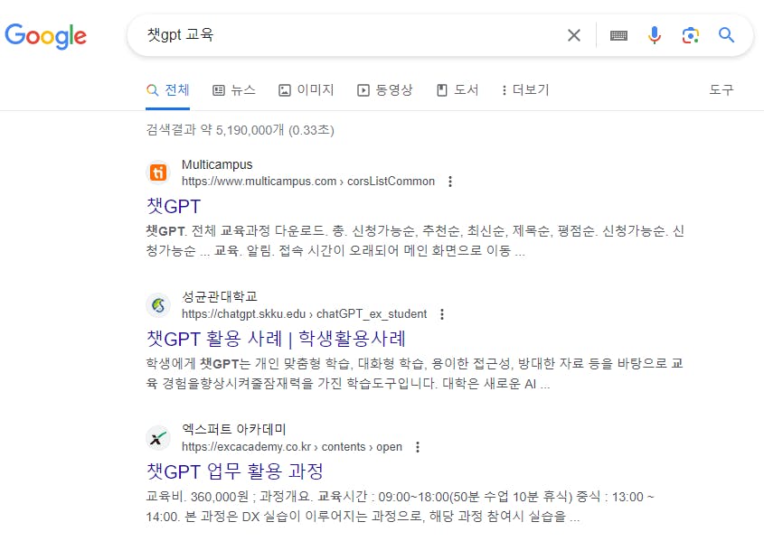764x541 pixels.
Task: Click the Multicampus site favicon
Action: coord(158,173)
